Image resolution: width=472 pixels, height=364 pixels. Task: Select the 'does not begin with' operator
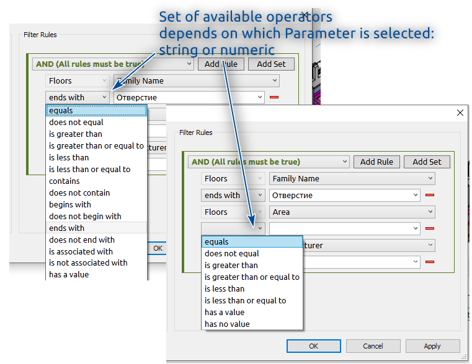[96, 216]
